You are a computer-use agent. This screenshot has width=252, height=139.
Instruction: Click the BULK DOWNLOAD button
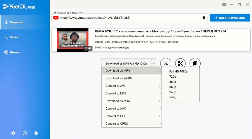[230, 18]
